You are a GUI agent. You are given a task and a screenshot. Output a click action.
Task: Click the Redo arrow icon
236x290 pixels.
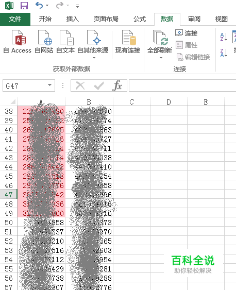point(60,5)
